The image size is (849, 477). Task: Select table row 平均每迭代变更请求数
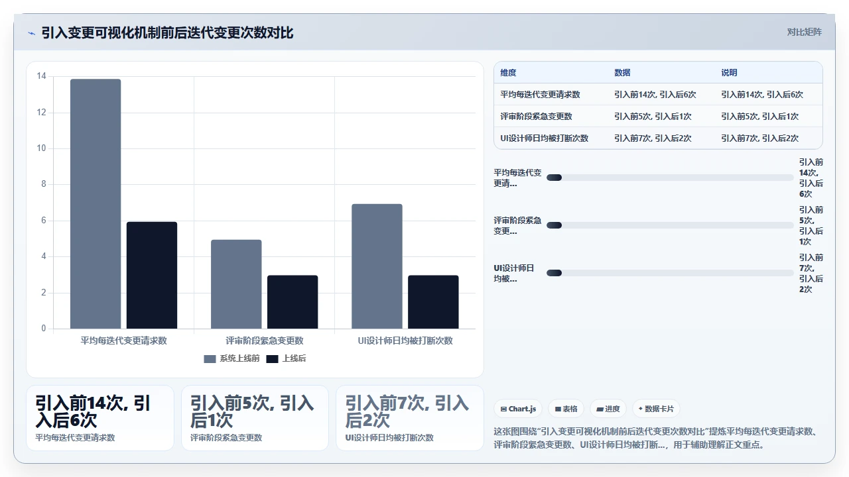click(658, 95)
